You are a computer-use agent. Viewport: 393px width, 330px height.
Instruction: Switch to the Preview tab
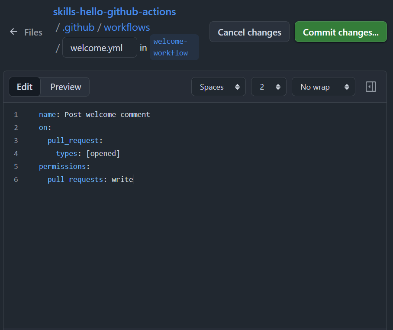tap(65, 87)
